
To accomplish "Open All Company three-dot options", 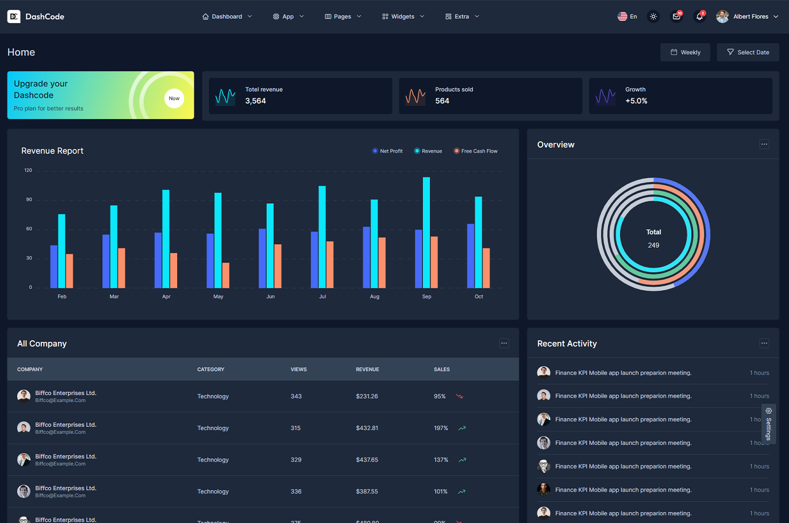I will pos(504,343).
